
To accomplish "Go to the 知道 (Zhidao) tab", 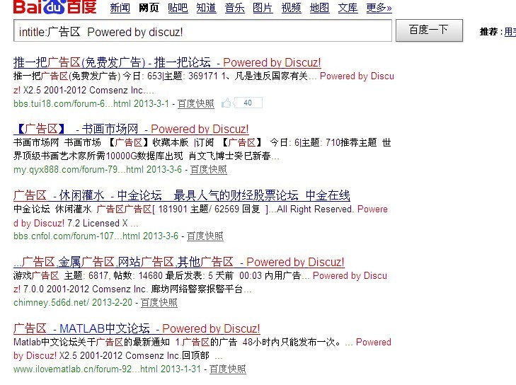I will (x=206, y=8).
